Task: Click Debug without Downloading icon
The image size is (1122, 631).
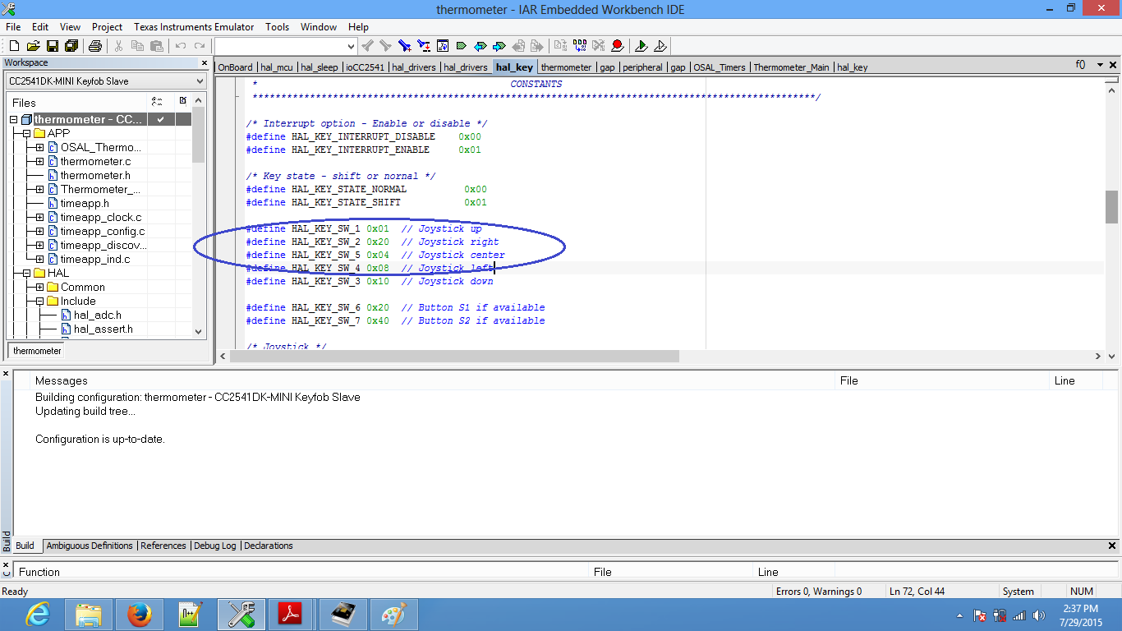Action: pos(660,46)
